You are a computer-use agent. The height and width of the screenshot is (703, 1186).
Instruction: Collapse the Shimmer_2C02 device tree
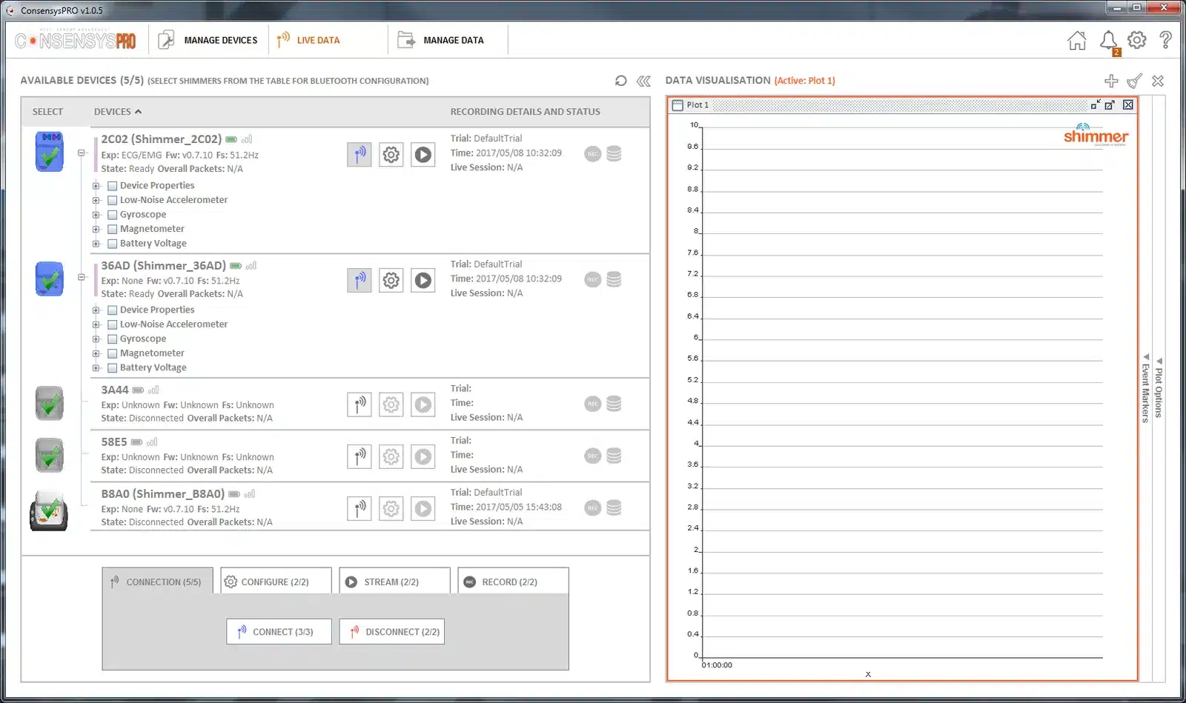click(82, 153)
